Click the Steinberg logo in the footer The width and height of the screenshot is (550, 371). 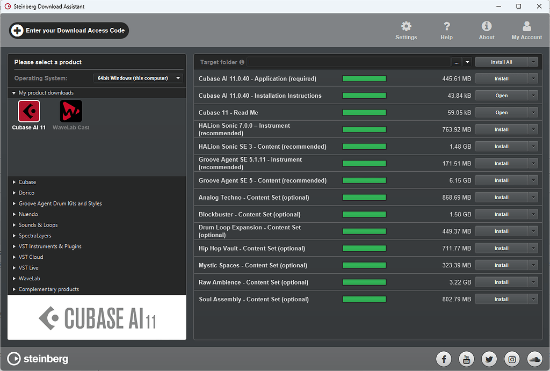[37, 359]
